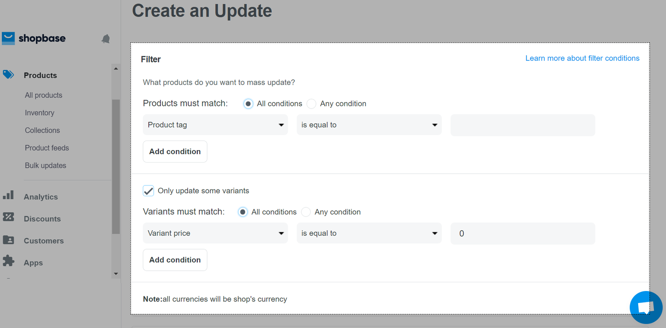Select Any condition for variants match
Viewport: 666px width, 328px height.
point(306,212)
